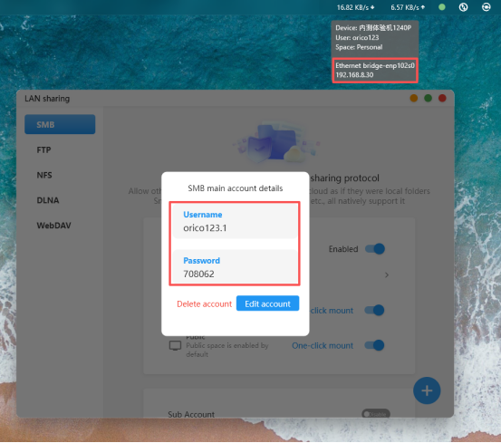Open the sync status icon in top bar

[x=463, y=7]
